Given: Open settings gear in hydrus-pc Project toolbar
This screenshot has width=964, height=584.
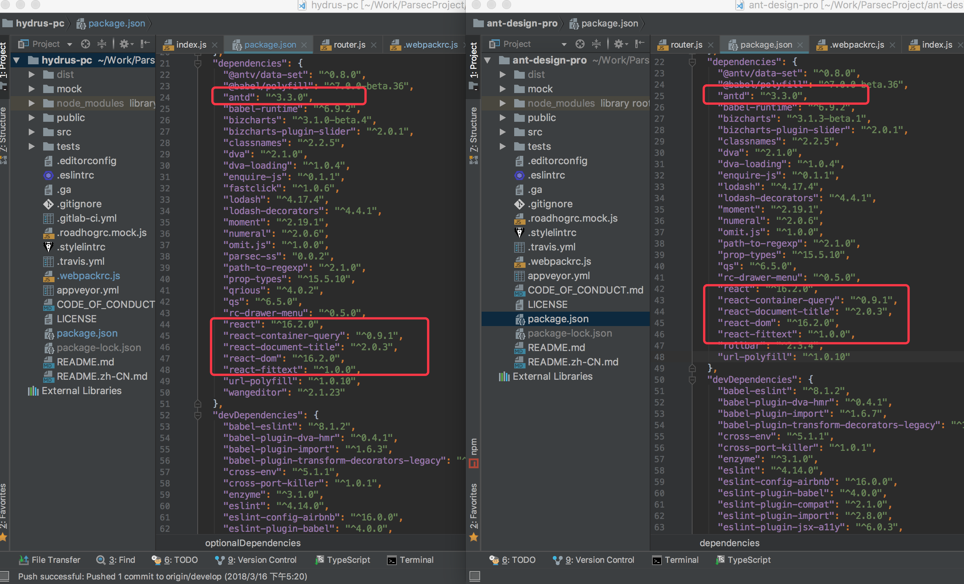Looking at the screenshot, I should coord(126,44).
